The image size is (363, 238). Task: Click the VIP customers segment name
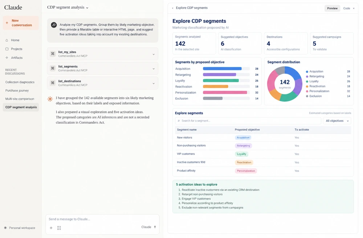click(185, 154)
